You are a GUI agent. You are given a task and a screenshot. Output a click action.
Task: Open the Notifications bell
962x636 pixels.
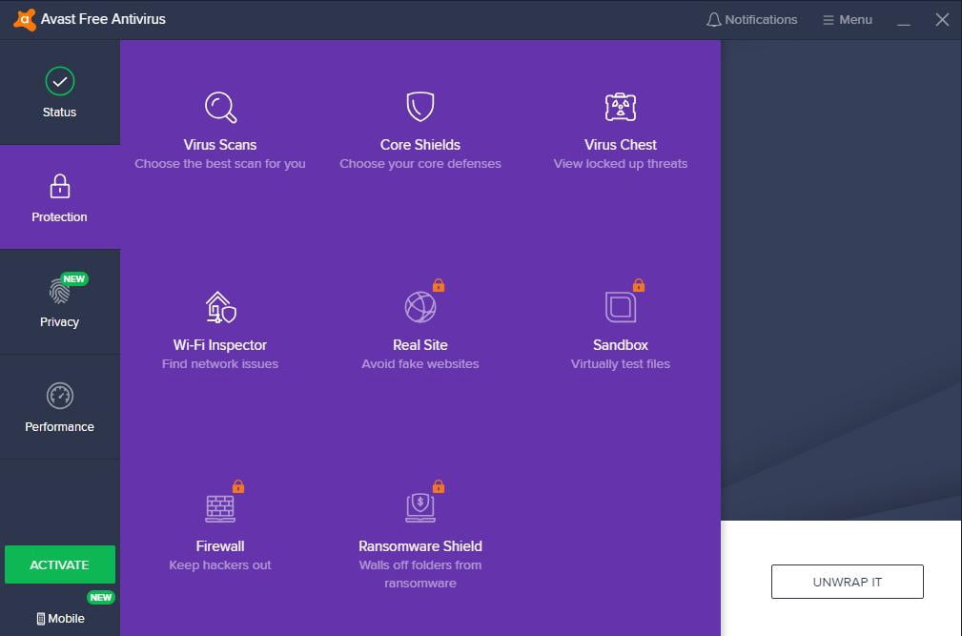point(751,20)
